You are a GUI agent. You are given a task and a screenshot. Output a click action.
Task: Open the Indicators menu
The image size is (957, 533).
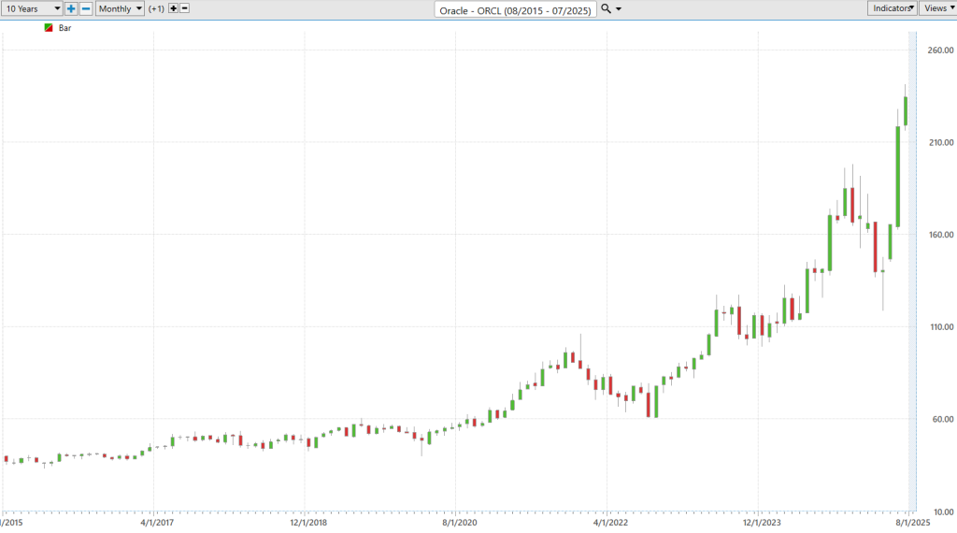(x=893, y=7)
